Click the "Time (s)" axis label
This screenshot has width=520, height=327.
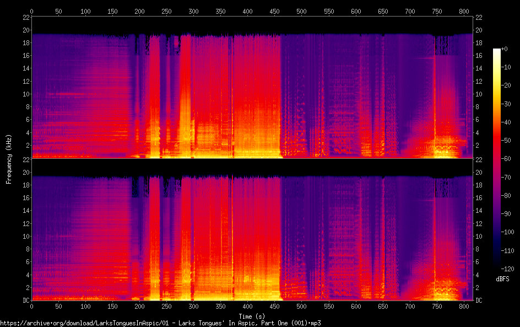pyautogui.click(x=252, y=316)
